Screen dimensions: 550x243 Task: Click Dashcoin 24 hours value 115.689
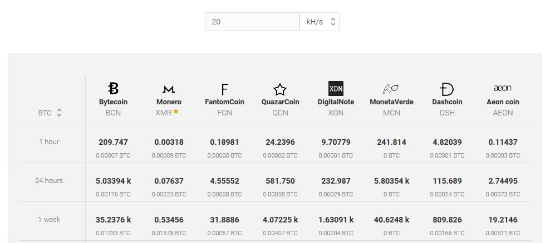point(447,181)
